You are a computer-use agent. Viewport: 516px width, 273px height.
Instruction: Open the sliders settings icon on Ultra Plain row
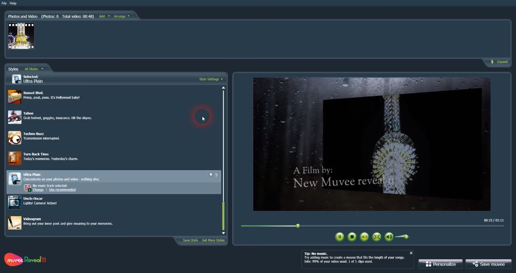pos(217,175)
